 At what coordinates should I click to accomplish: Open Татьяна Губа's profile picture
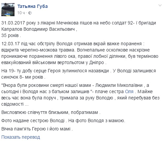(8, 10)
